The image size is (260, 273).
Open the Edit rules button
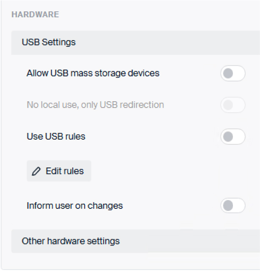(59, 171)
